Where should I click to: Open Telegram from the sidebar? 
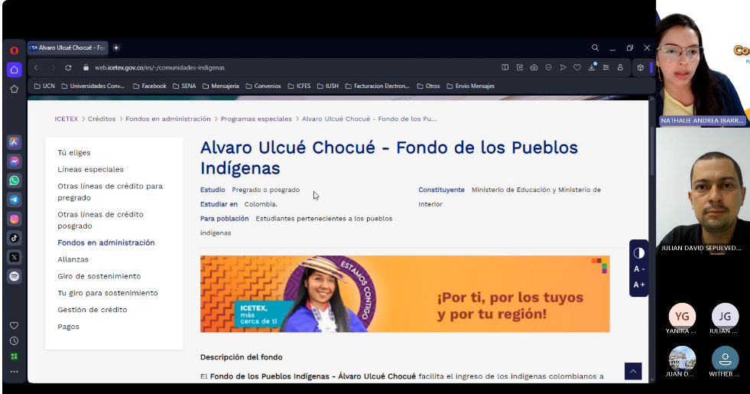pos(15,200)
